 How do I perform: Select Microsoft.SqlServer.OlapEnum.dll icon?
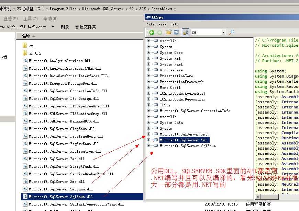[x=25, y=129]
